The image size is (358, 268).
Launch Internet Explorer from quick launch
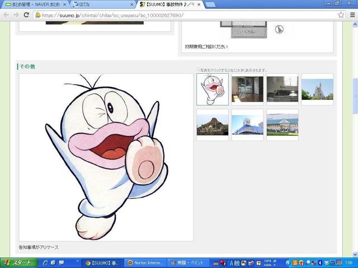pos(45,263)
